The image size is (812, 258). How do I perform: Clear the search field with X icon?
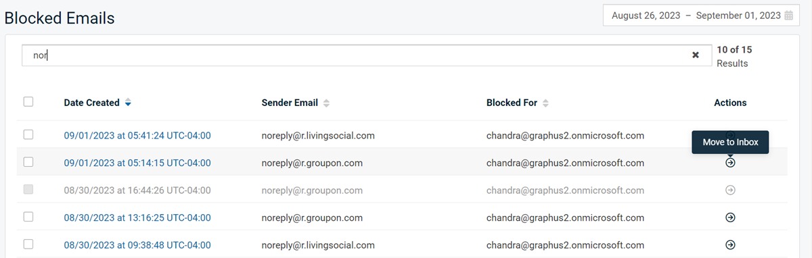click(696, 55)
